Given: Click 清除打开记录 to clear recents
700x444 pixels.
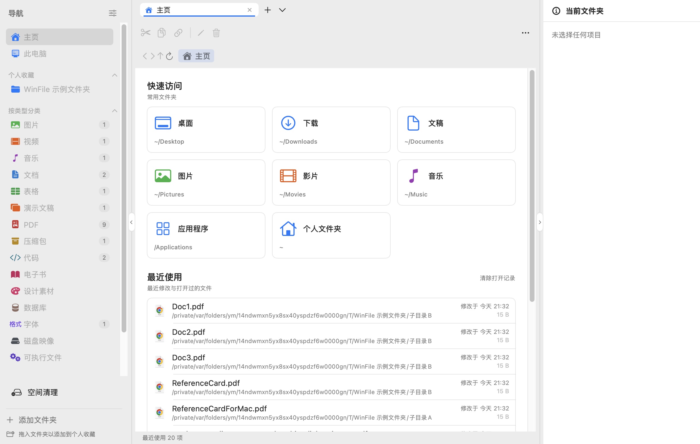Looking at the screenshot, I should point(497,278).
